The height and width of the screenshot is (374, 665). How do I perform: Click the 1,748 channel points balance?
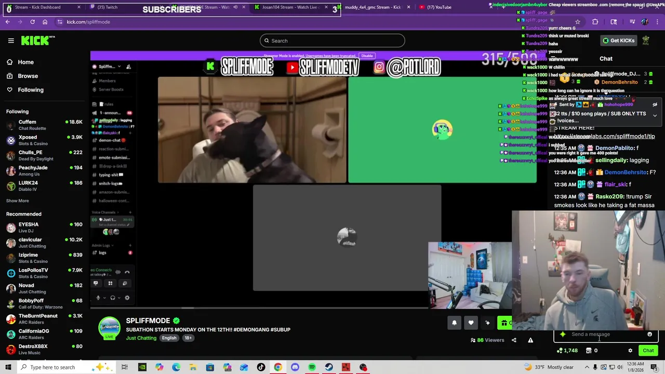tap(567, 351)
